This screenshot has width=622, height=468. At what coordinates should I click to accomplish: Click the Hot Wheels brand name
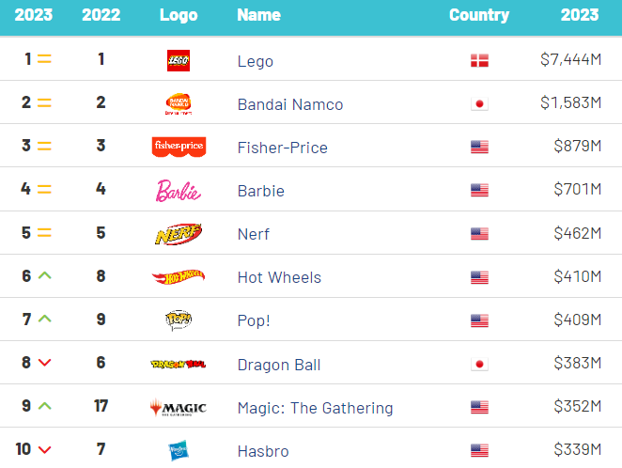click(x=279, y=277)
